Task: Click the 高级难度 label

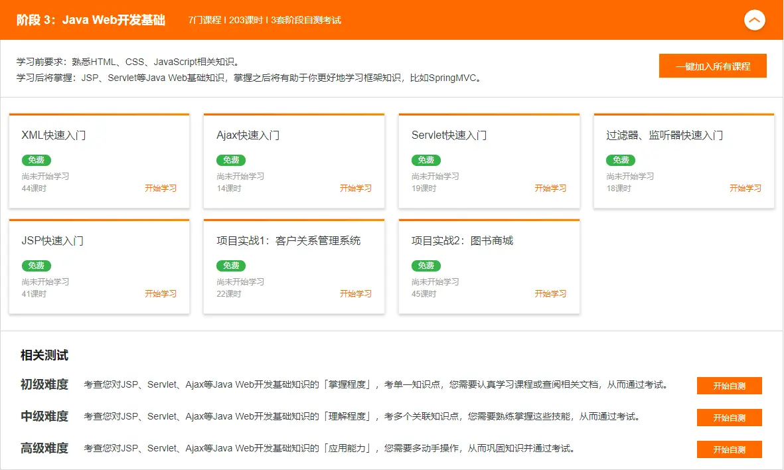Action: pos(44,448)
